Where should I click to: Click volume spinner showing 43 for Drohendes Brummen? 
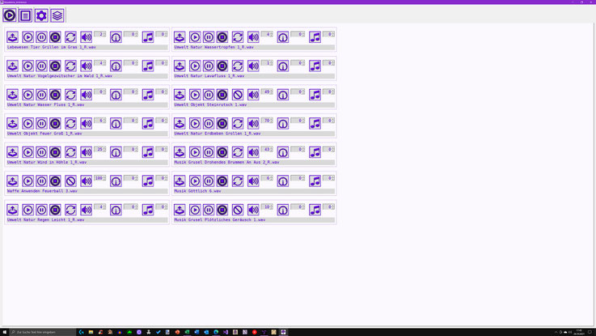(267, 149)
